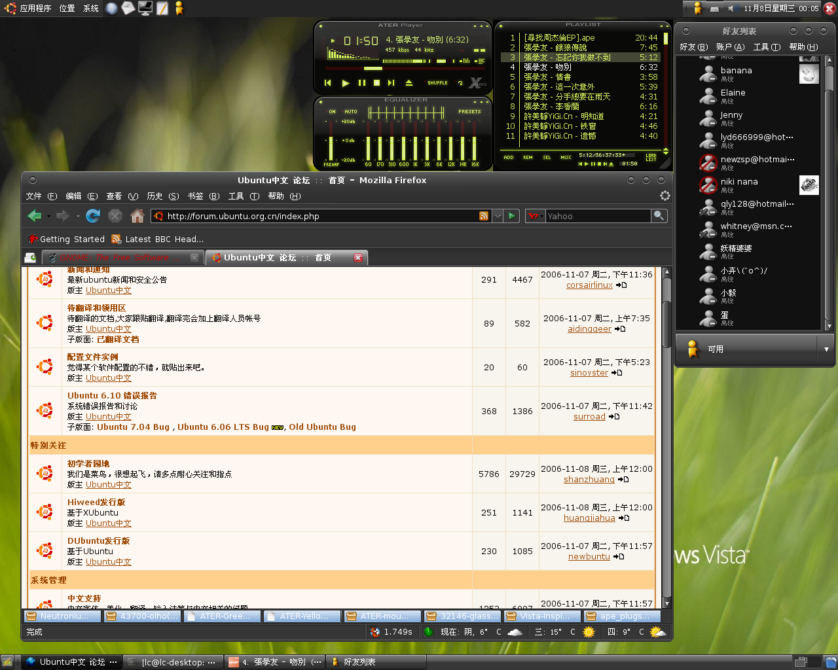
Task: Open Yahoo search engine selector
Action: 536,216
